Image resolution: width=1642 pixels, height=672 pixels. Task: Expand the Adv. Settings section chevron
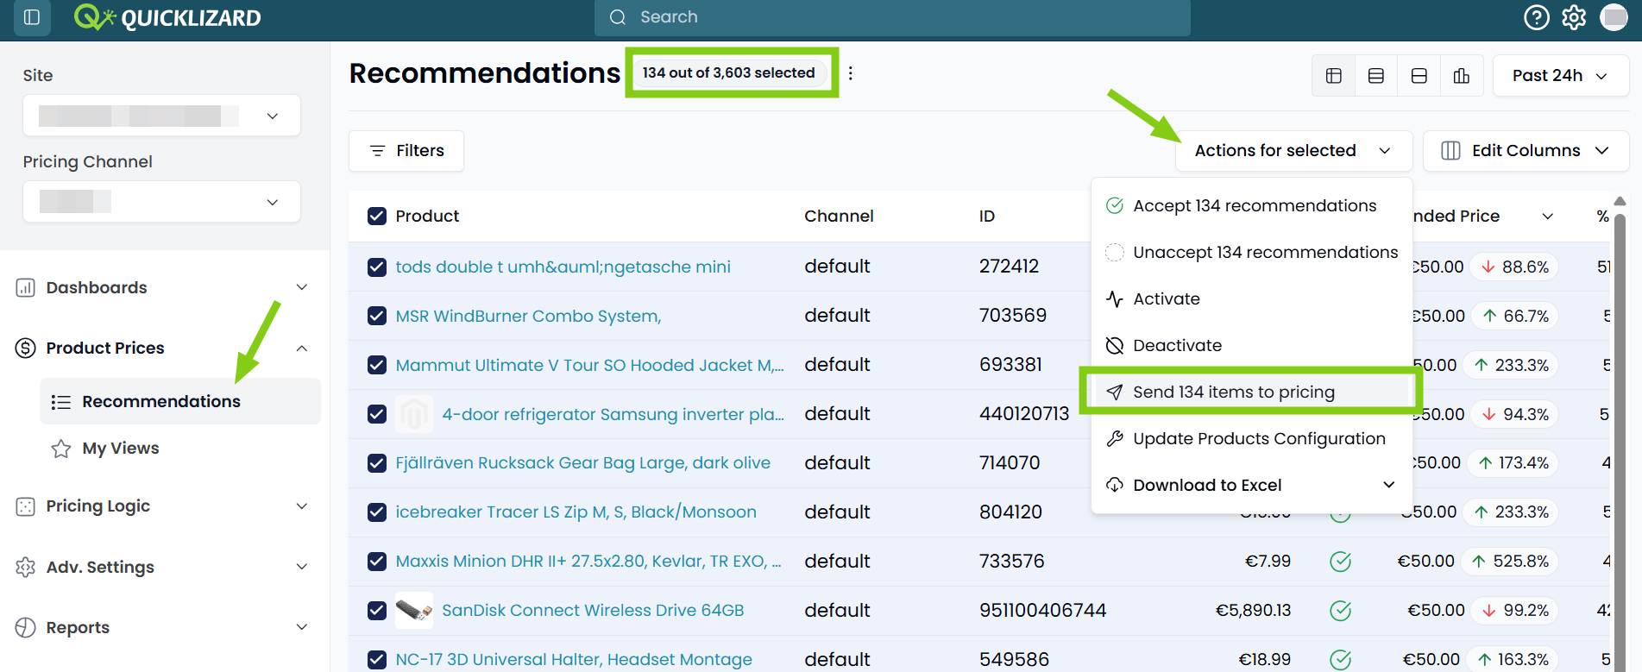[x=302, y=567]
